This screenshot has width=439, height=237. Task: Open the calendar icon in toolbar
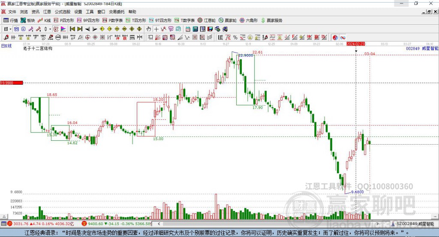point(188,29)
